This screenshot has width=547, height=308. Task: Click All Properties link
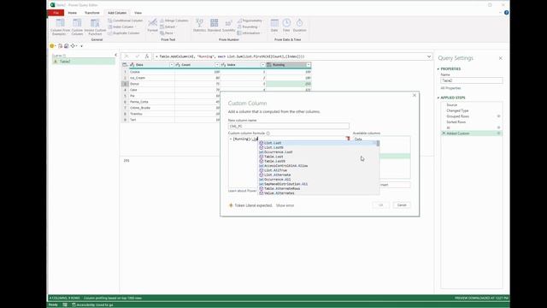(450, 88)
